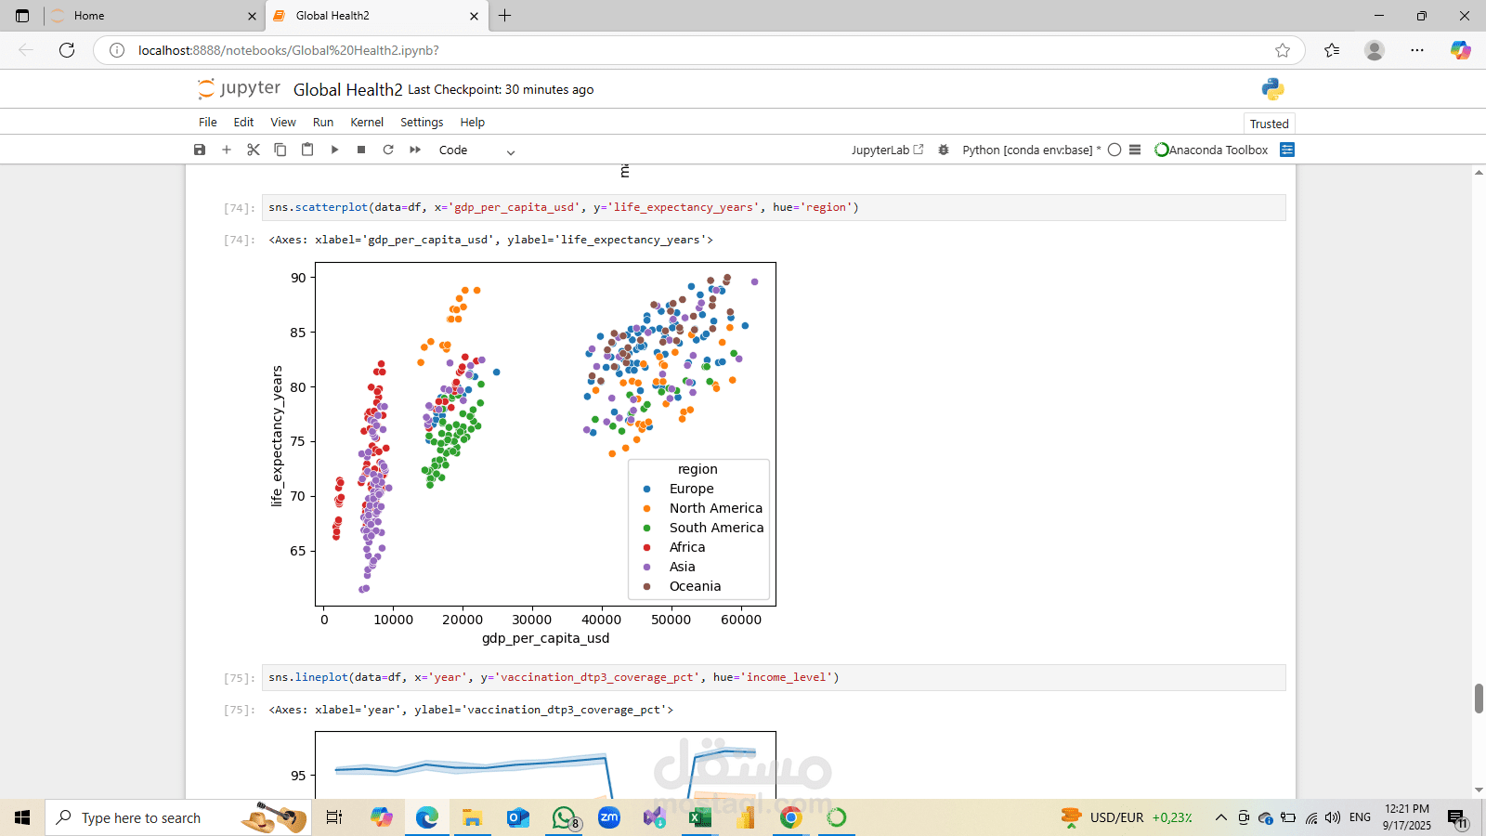Screen dimensions: 1486x836
Task: Insert a cell below with the plus icon
Action: click(226, 150)
